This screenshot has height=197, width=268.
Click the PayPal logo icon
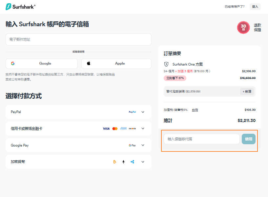(x=132, y=112)
